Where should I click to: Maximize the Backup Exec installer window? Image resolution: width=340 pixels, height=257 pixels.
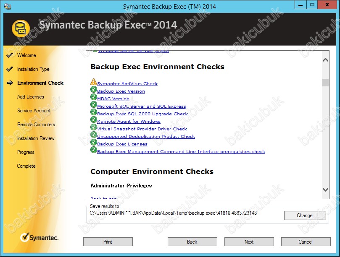[x=312, y=5]
